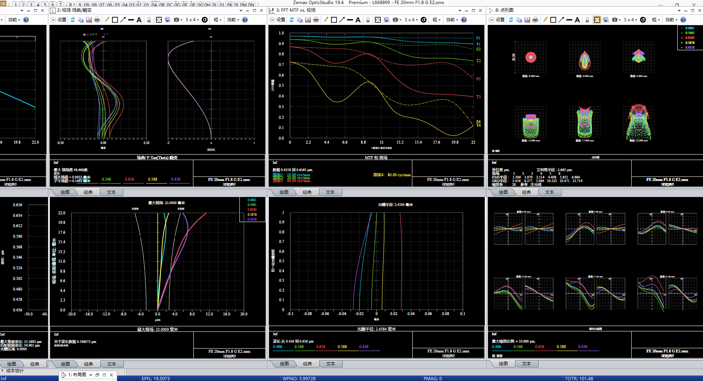Expand the 成本估计 panel
This screenshot has height=381, width=703.
pos(3,371)
